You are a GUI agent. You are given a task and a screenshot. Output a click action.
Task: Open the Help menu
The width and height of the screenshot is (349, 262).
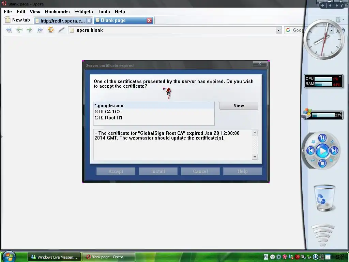[120, 12]
